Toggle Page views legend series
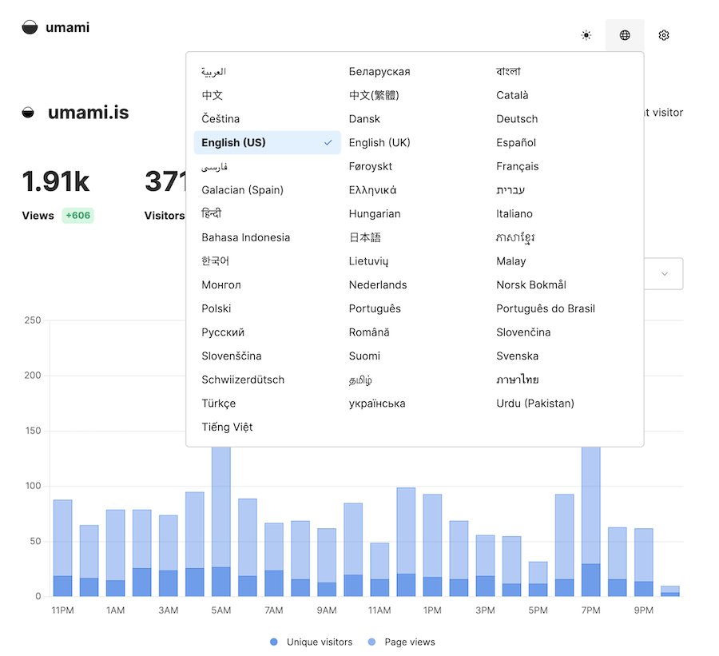 coord(402,642)
